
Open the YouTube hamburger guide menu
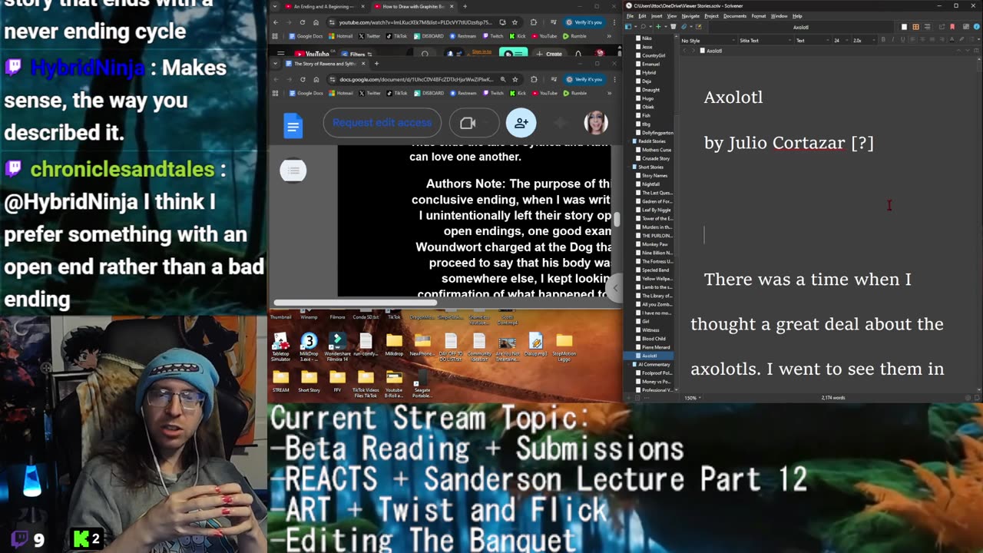click(280, 54)
